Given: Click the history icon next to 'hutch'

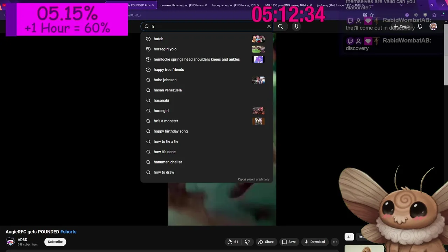Looking at the screenshot, I should tap(148, 39).
